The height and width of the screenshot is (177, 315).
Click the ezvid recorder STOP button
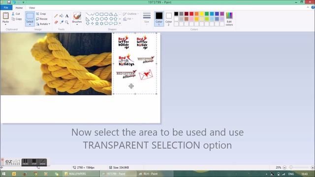(x=34, y=162)
